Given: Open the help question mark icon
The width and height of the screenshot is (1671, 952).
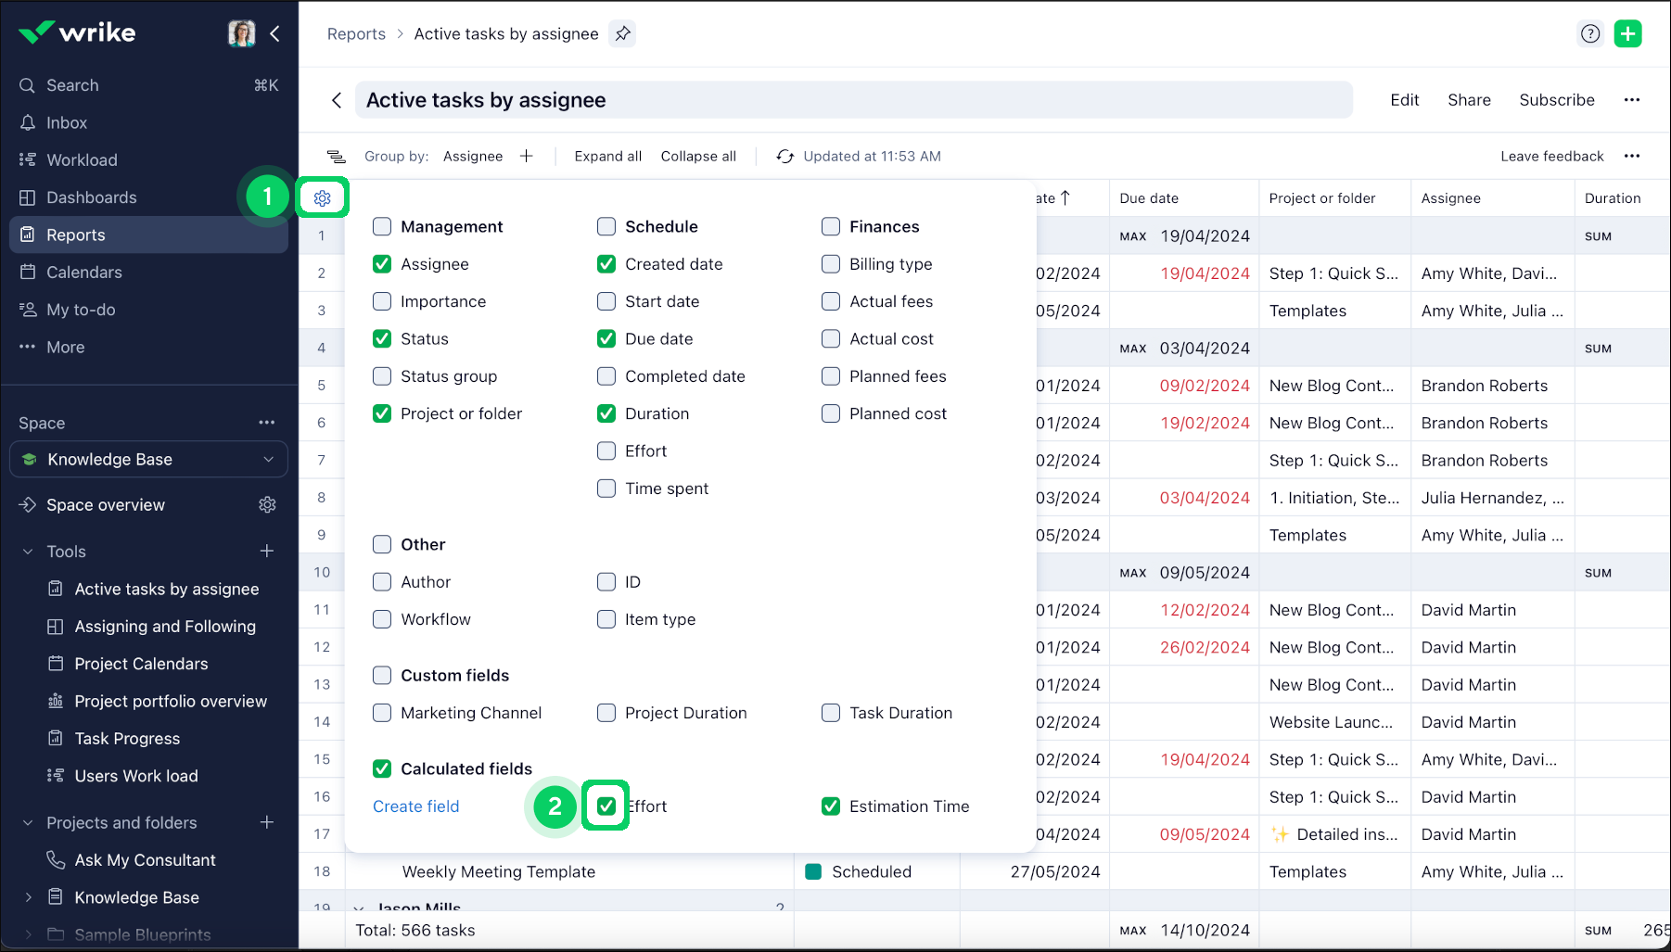Looking at the screenshot, I should [1590, 34].
